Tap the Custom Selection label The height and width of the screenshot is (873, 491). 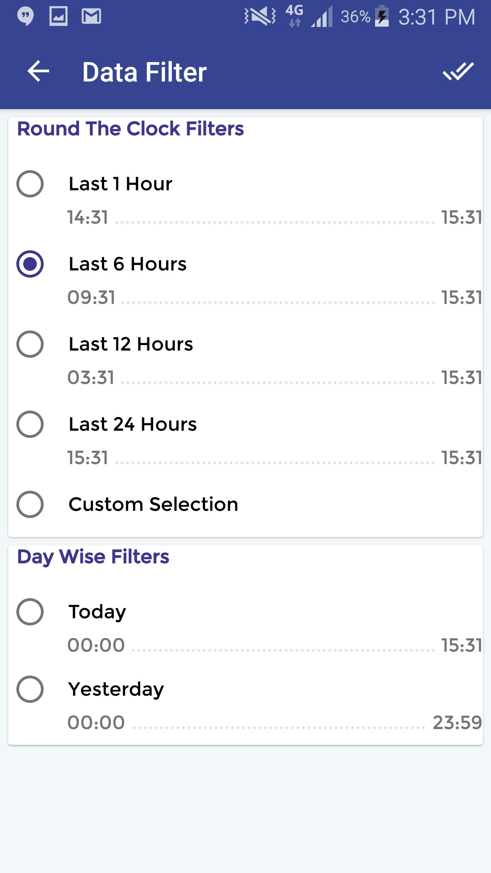point(153,504)
